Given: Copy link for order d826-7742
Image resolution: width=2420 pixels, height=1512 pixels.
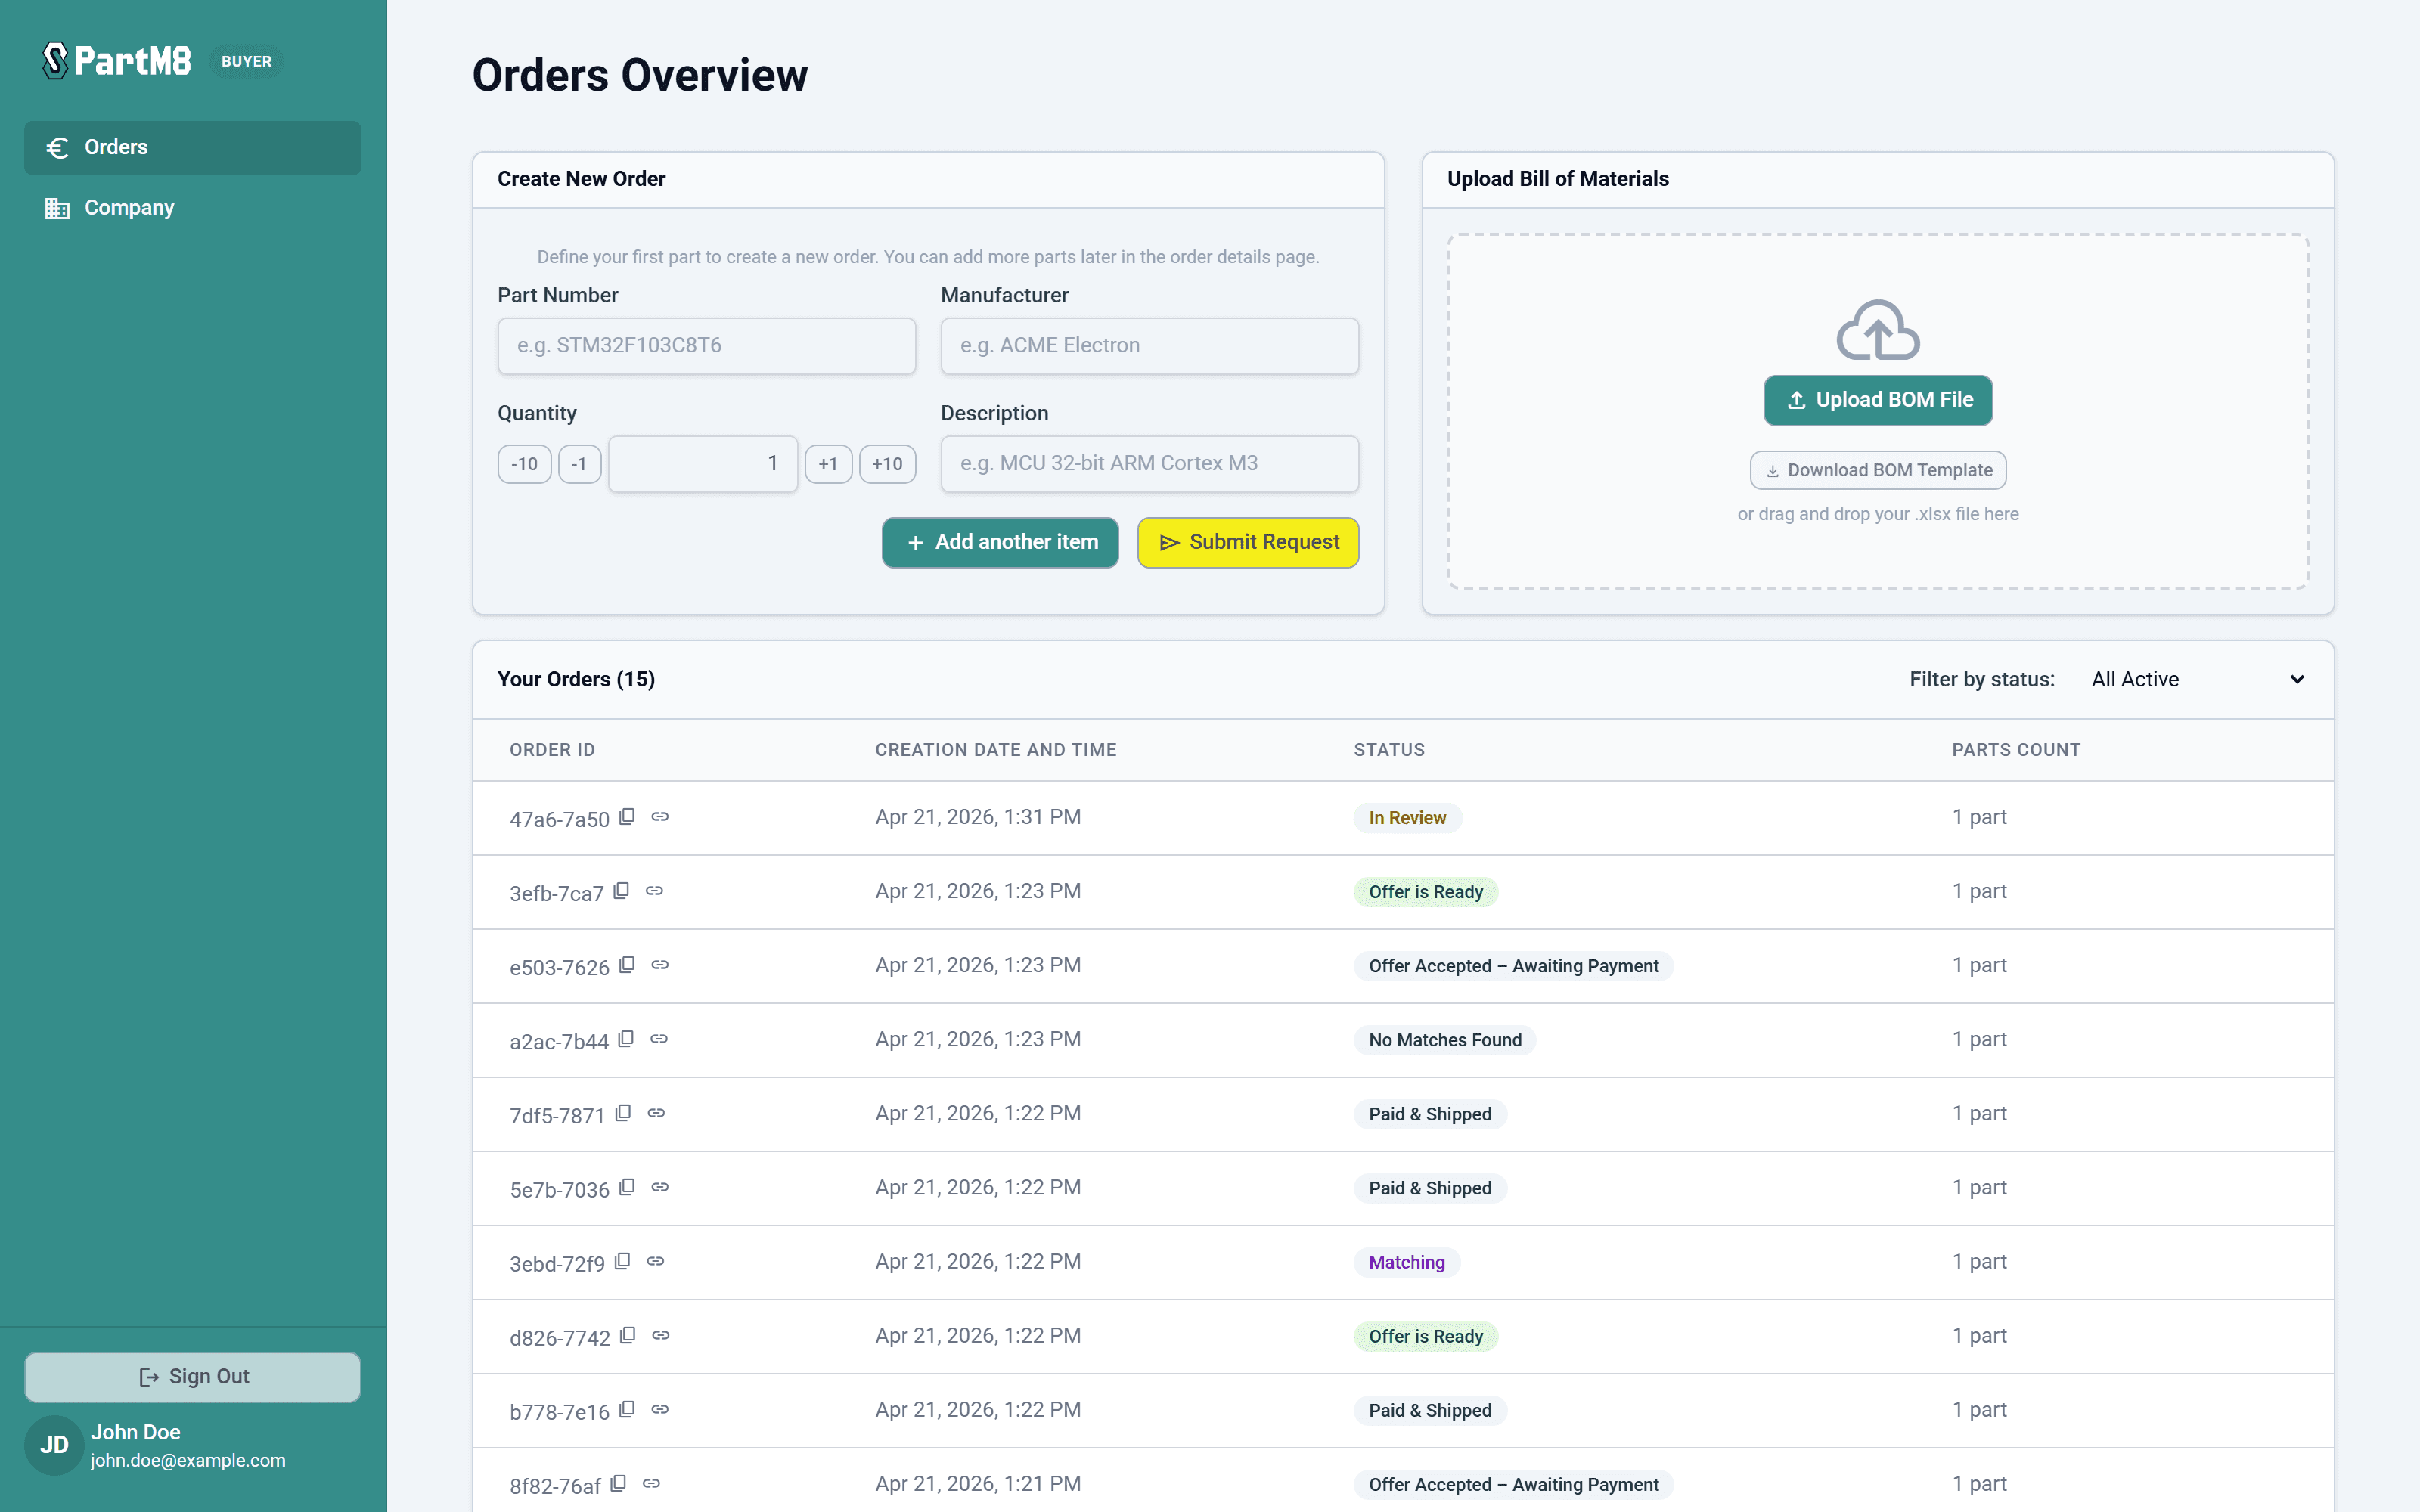Looking at the screenshot, I should click(x=661, y=1335).
